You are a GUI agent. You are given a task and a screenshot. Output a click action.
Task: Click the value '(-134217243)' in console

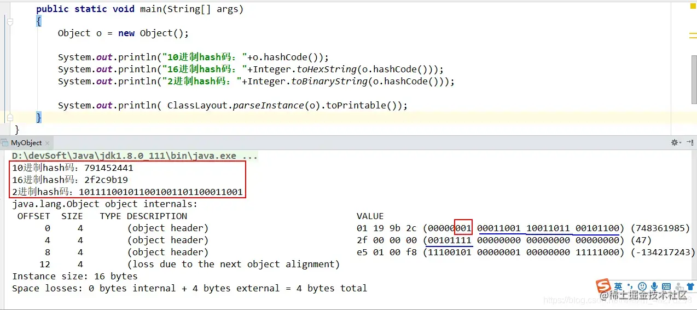pyautogui.click(x=663, y=252)
